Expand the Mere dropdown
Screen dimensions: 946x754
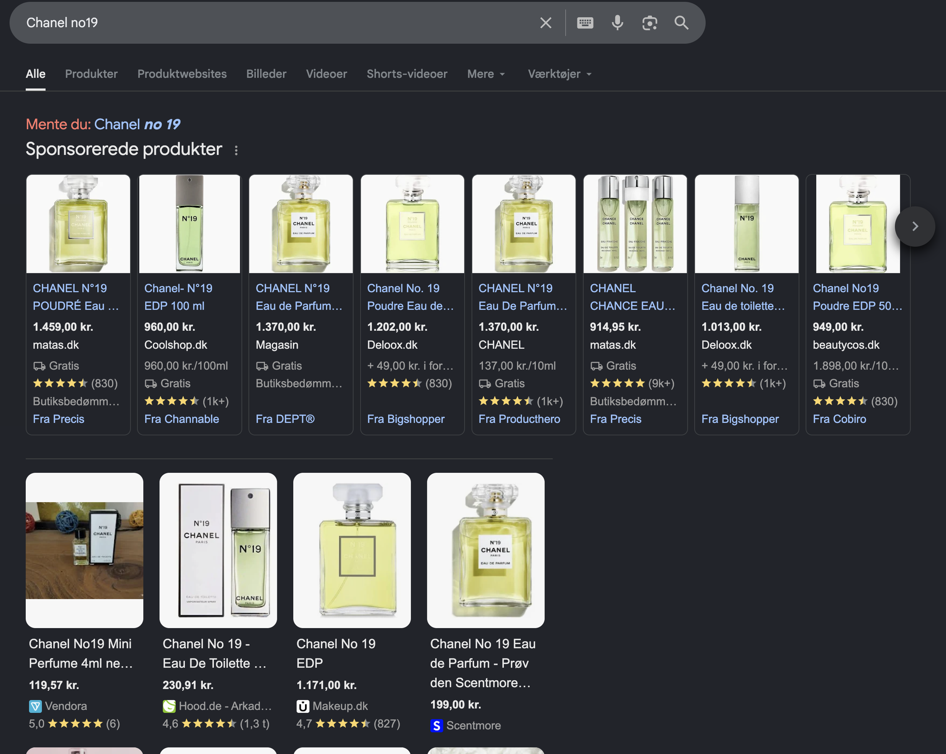pos(486,74)
